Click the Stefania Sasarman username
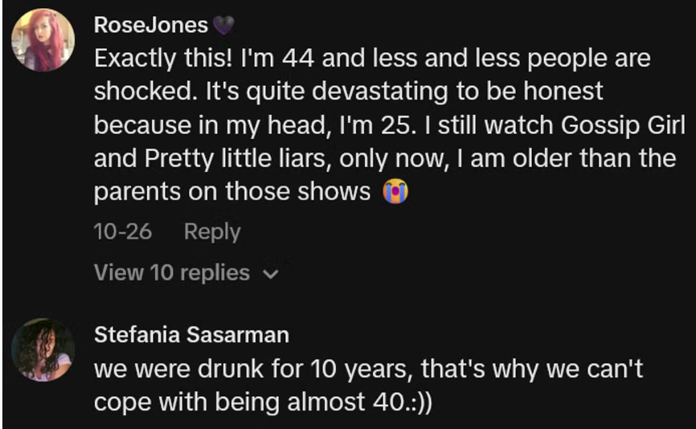Image resolution: width=696 pixels, height=429 pixels. (191, 333)
